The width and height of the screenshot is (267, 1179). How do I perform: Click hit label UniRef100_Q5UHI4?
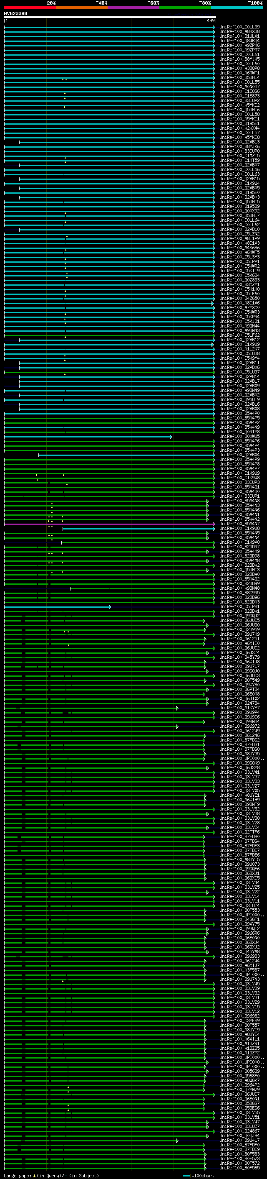(239, 78)
